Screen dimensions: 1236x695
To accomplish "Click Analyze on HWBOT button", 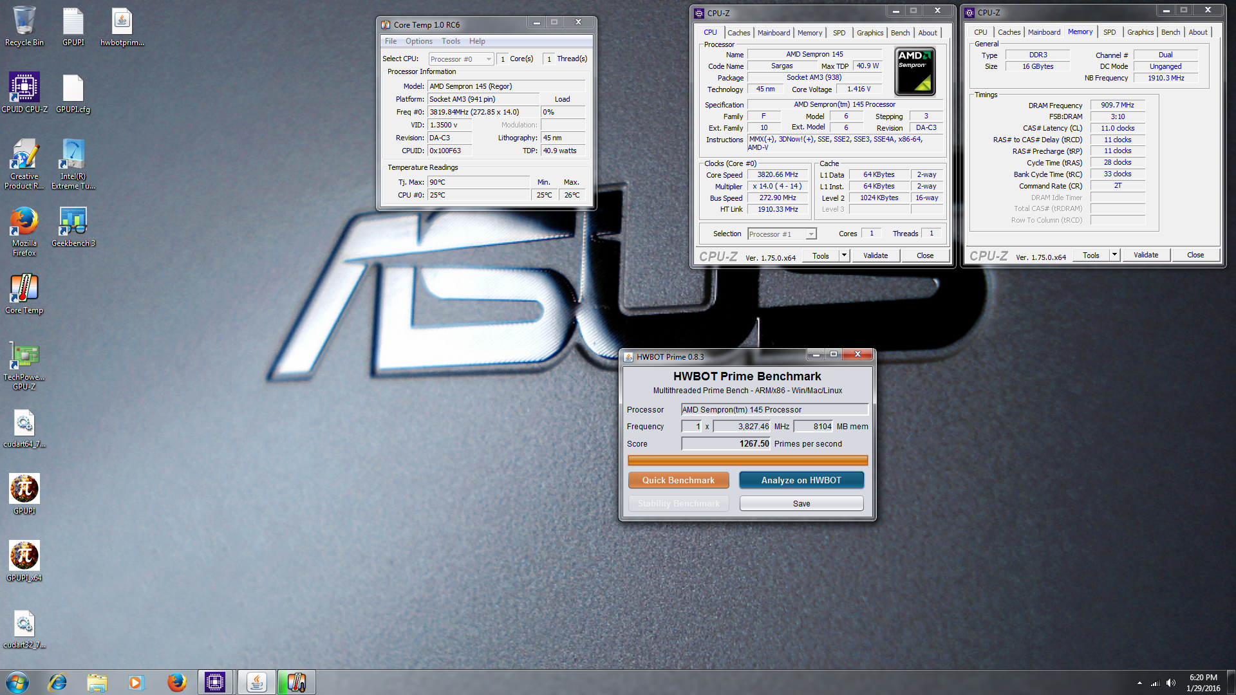I will click(x=801, y=480).
